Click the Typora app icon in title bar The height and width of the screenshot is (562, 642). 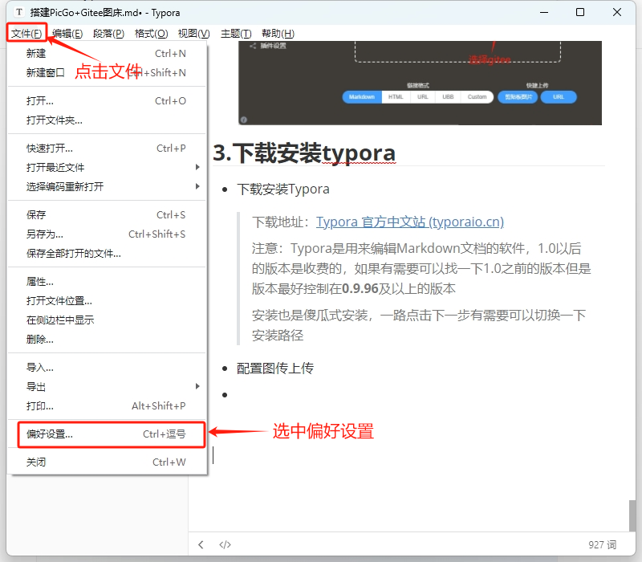click(18, 12)
